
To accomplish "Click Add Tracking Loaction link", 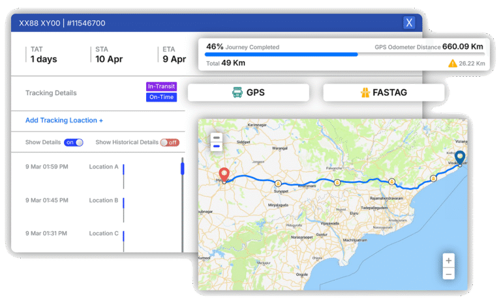I will (x=64, y=120).
